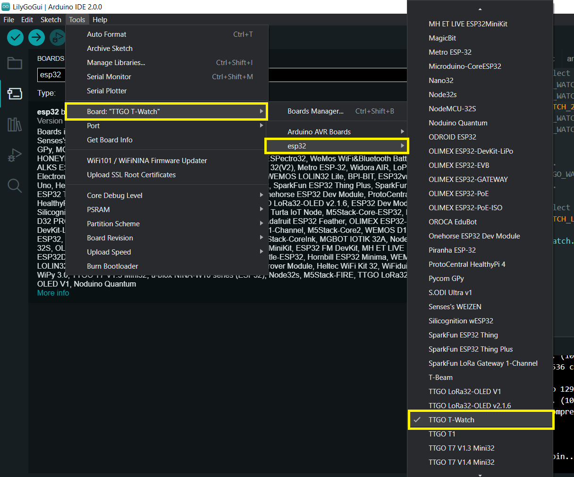Expand the Port submenu

167,125
